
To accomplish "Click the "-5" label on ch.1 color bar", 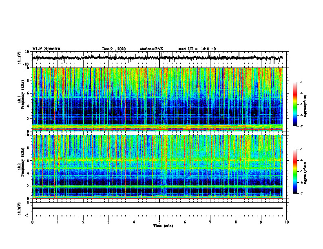I will point(301,104).
